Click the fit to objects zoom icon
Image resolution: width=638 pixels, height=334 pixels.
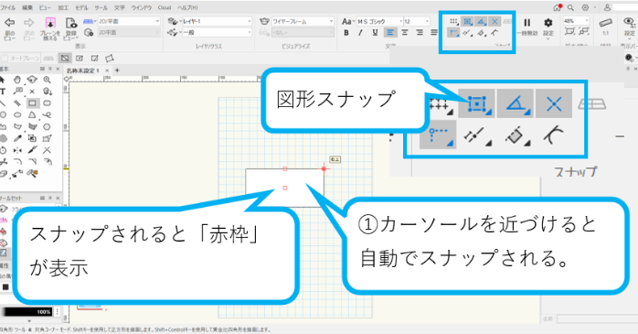[x=583, y=31]
